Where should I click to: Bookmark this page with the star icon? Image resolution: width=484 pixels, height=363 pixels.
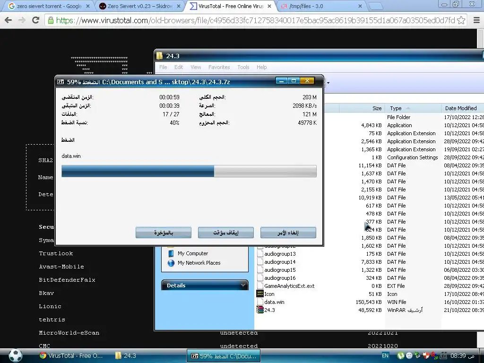(461, 20)
